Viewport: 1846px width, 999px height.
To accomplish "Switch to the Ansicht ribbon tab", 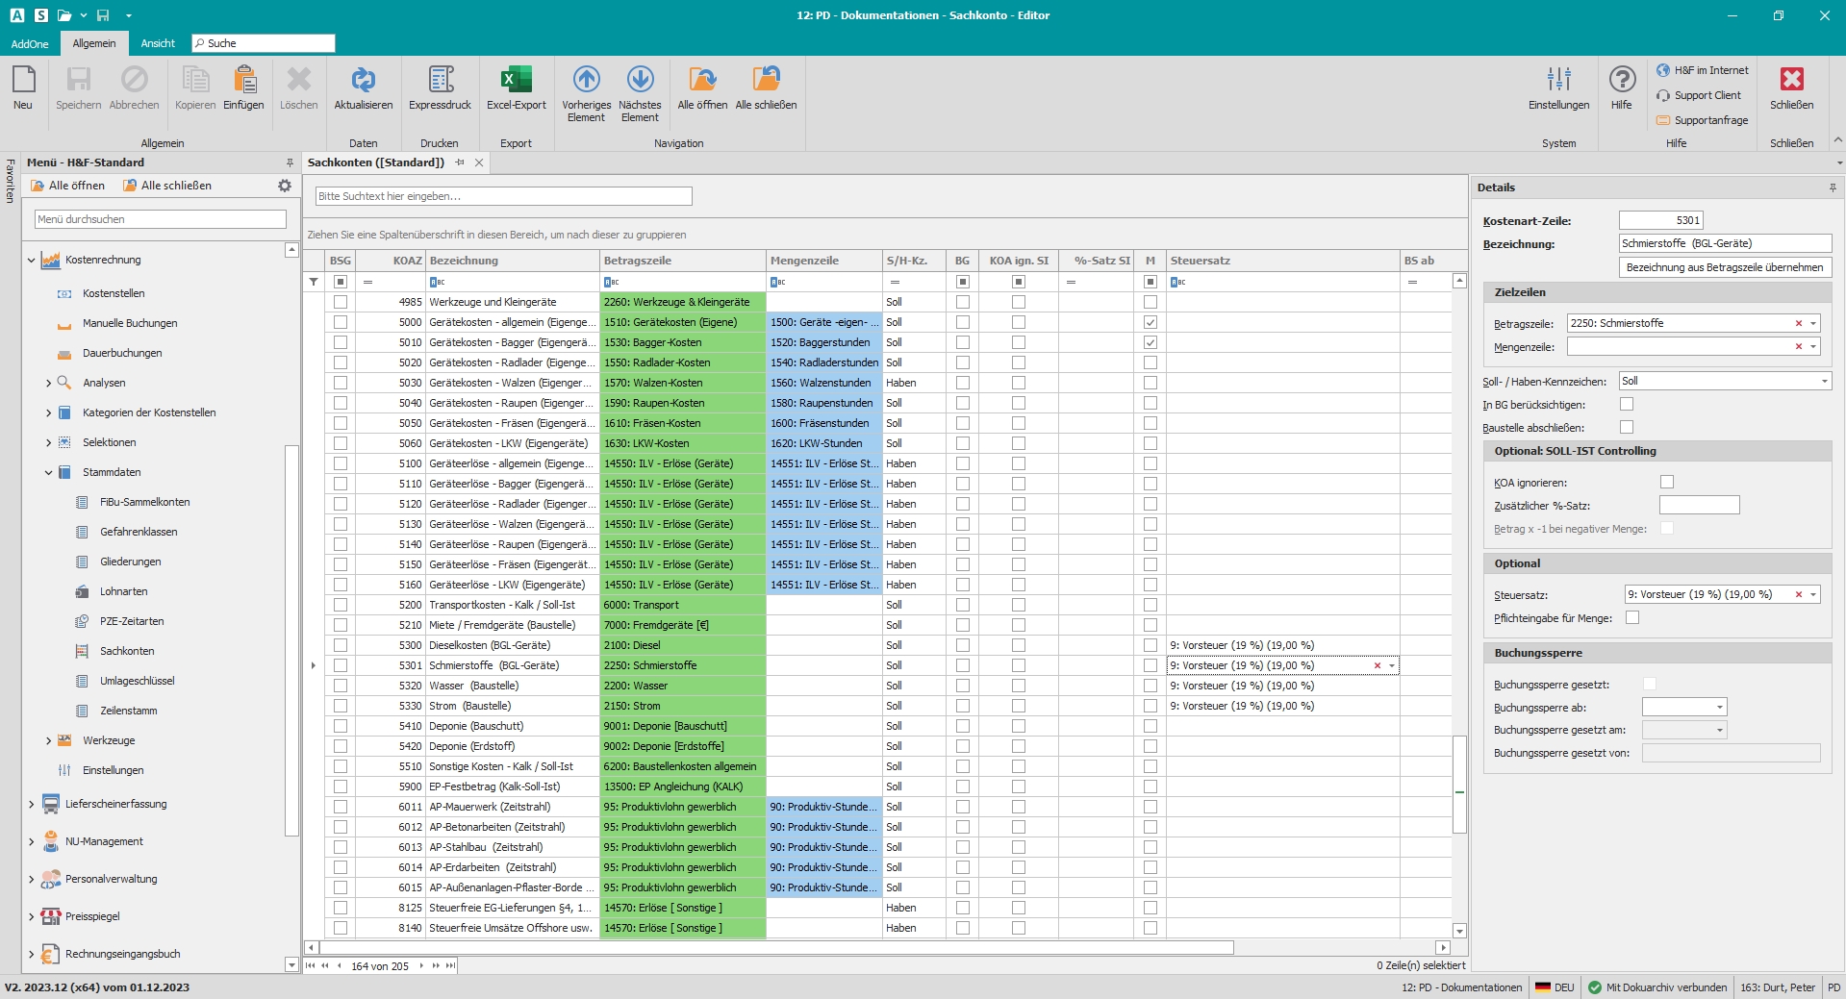I will [158, 43].
